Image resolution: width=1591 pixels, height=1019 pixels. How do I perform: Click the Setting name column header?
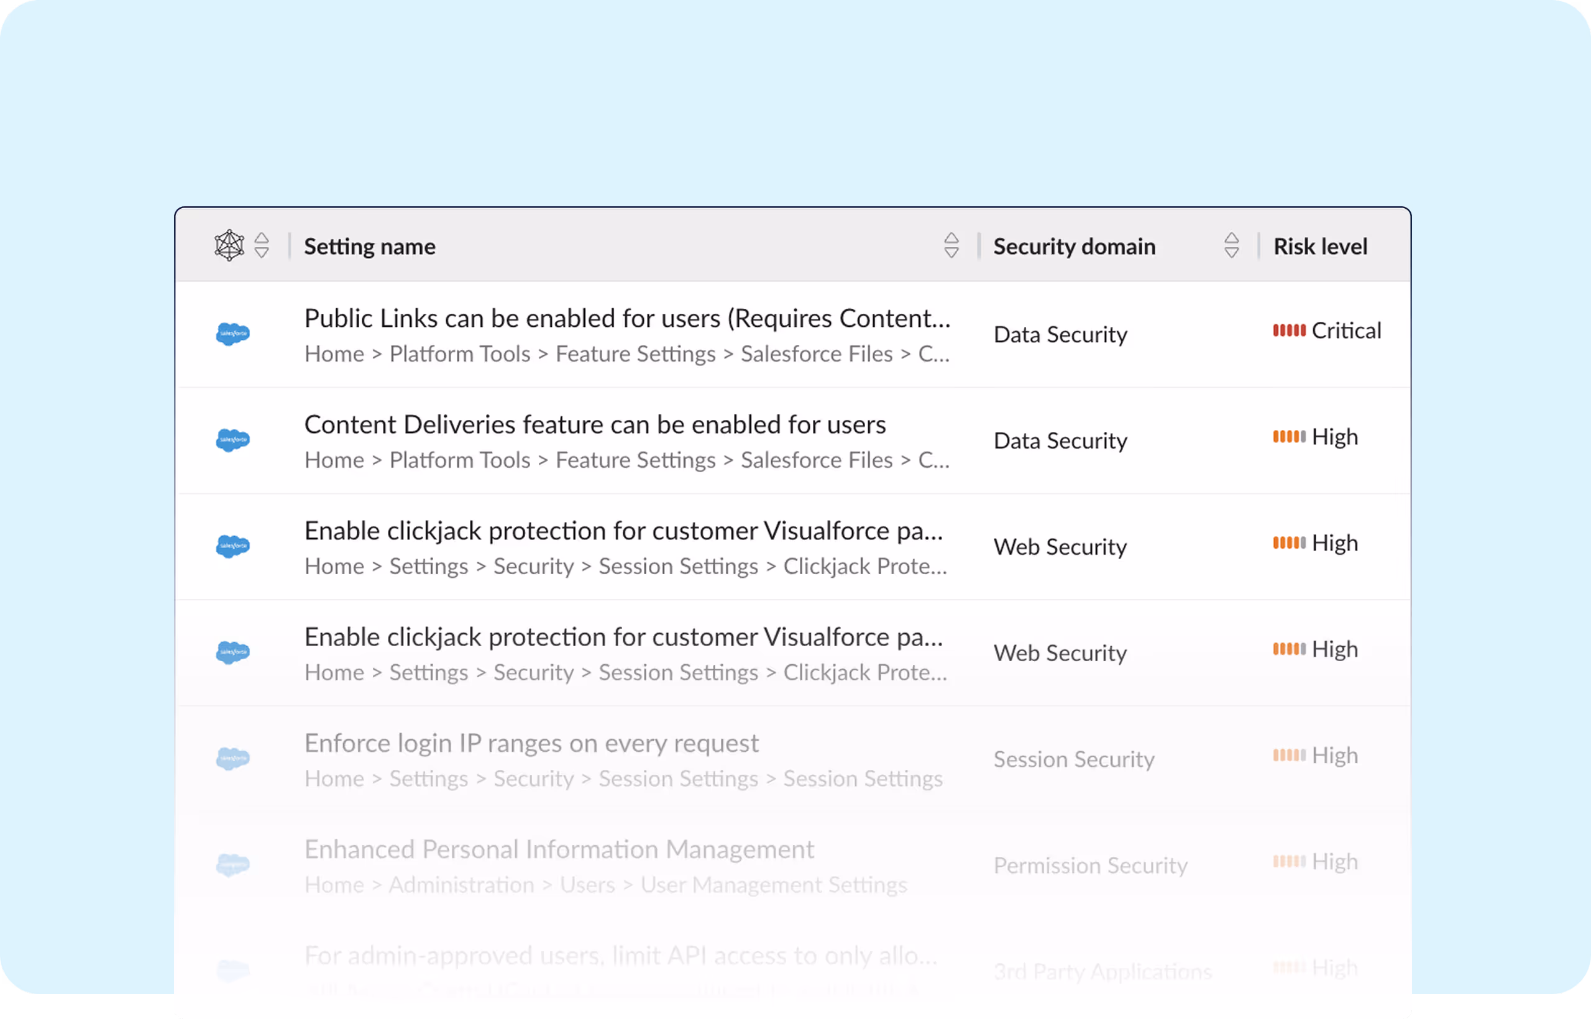point(369,247)
